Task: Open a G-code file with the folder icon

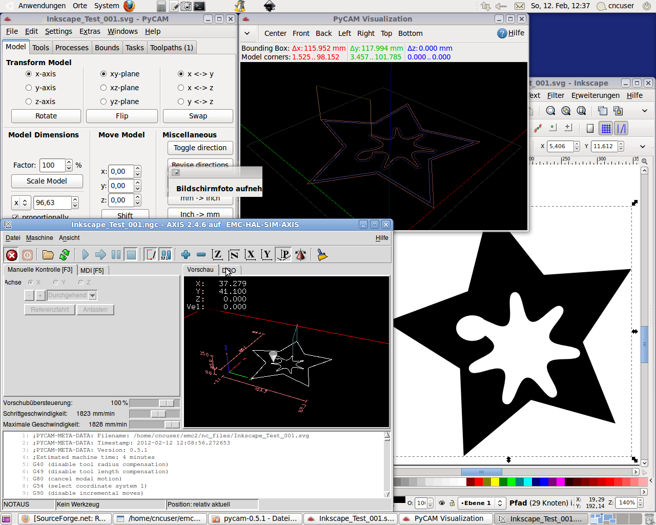Action: tap(48, 255)
